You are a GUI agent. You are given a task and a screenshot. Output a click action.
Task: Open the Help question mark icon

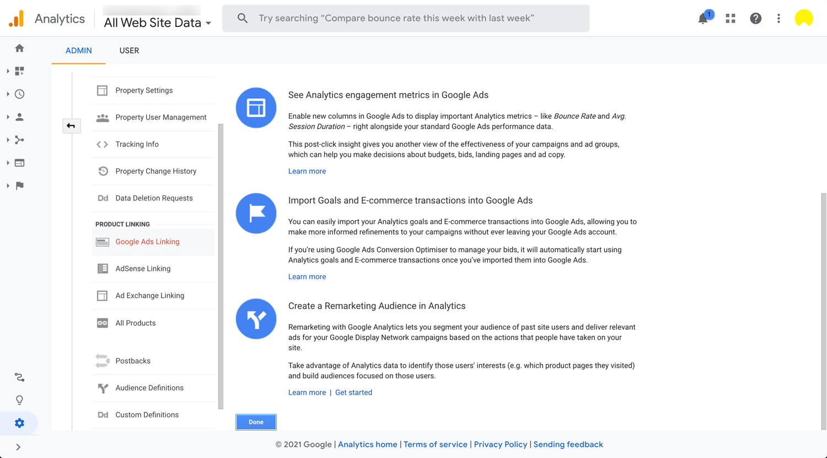point(755,18)
